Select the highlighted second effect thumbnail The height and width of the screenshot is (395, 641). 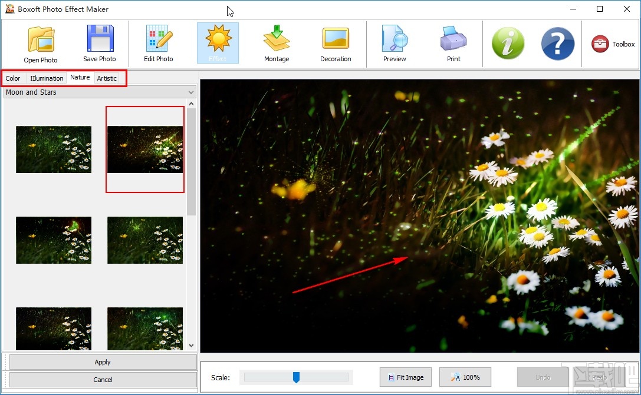[x=144, y=150]
